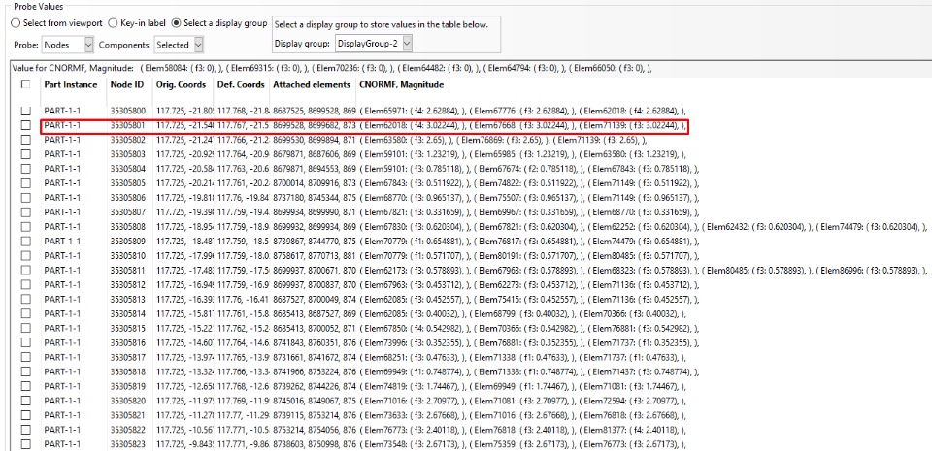Select Node ID cell 35305820

128,401
